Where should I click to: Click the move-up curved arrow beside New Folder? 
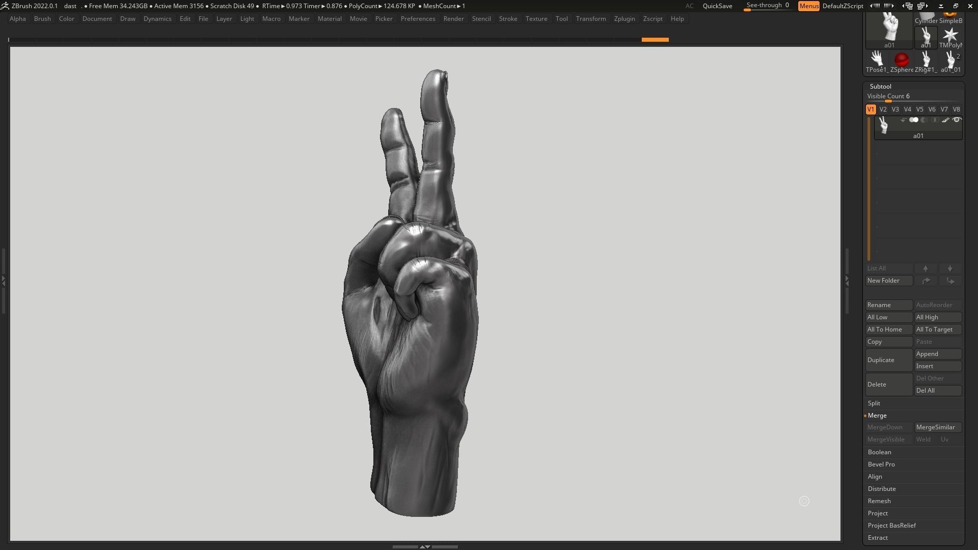pyautogui.click(x=926, y=281)
